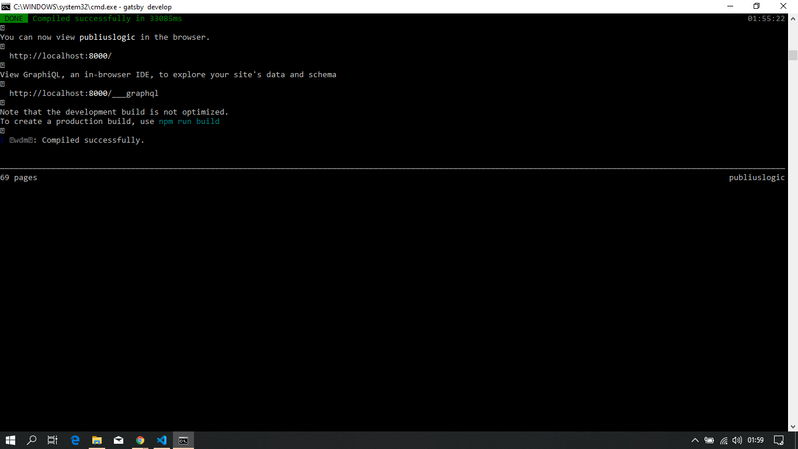Launch Google Chrome from the taskbar
The width and height of the screenshot is (798, 449).
(x=140, y=440)
